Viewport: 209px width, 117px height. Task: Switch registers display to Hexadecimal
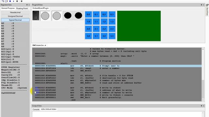pos(15,12)
